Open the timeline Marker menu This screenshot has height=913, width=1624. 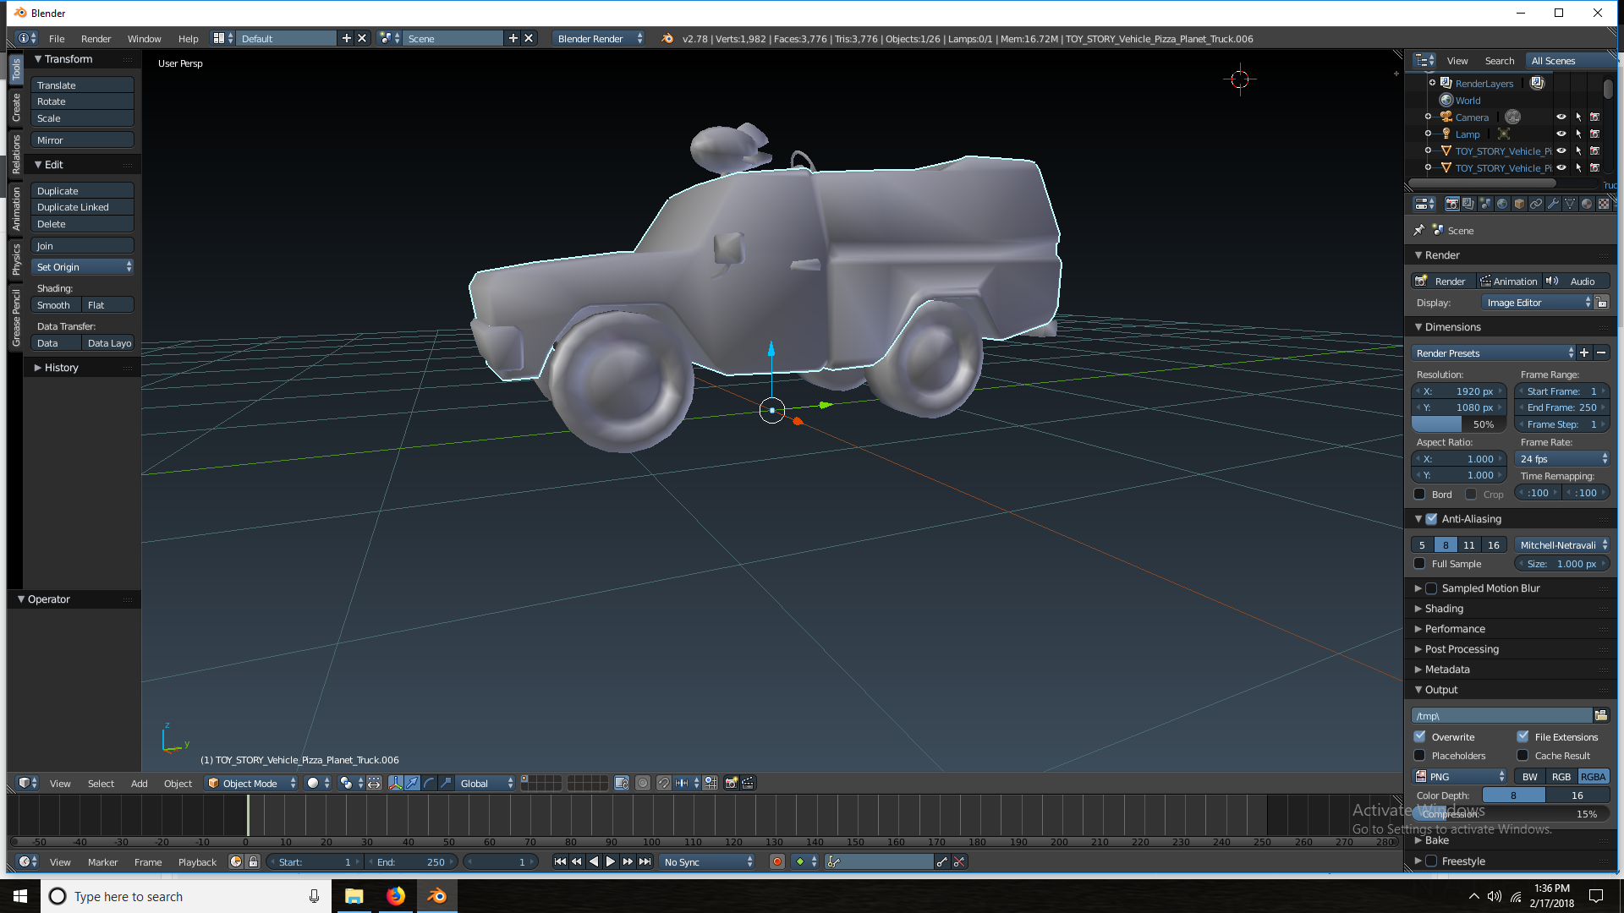pyautogui.click(x=102, y=861)
